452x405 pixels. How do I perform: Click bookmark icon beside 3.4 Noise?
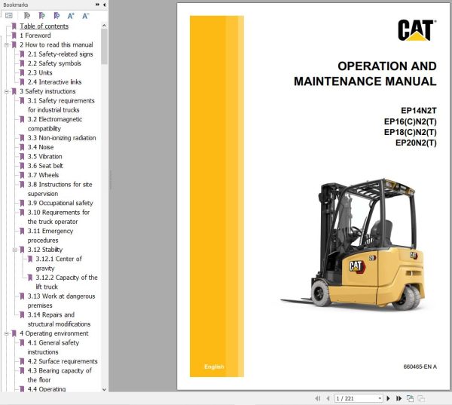click(22, 147)
